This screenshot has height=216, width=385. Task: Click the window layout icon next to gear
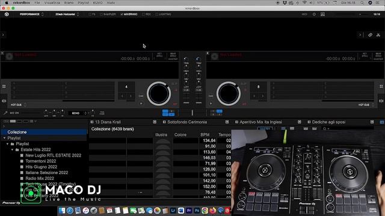pyautogui.click(x=322, y=14)
